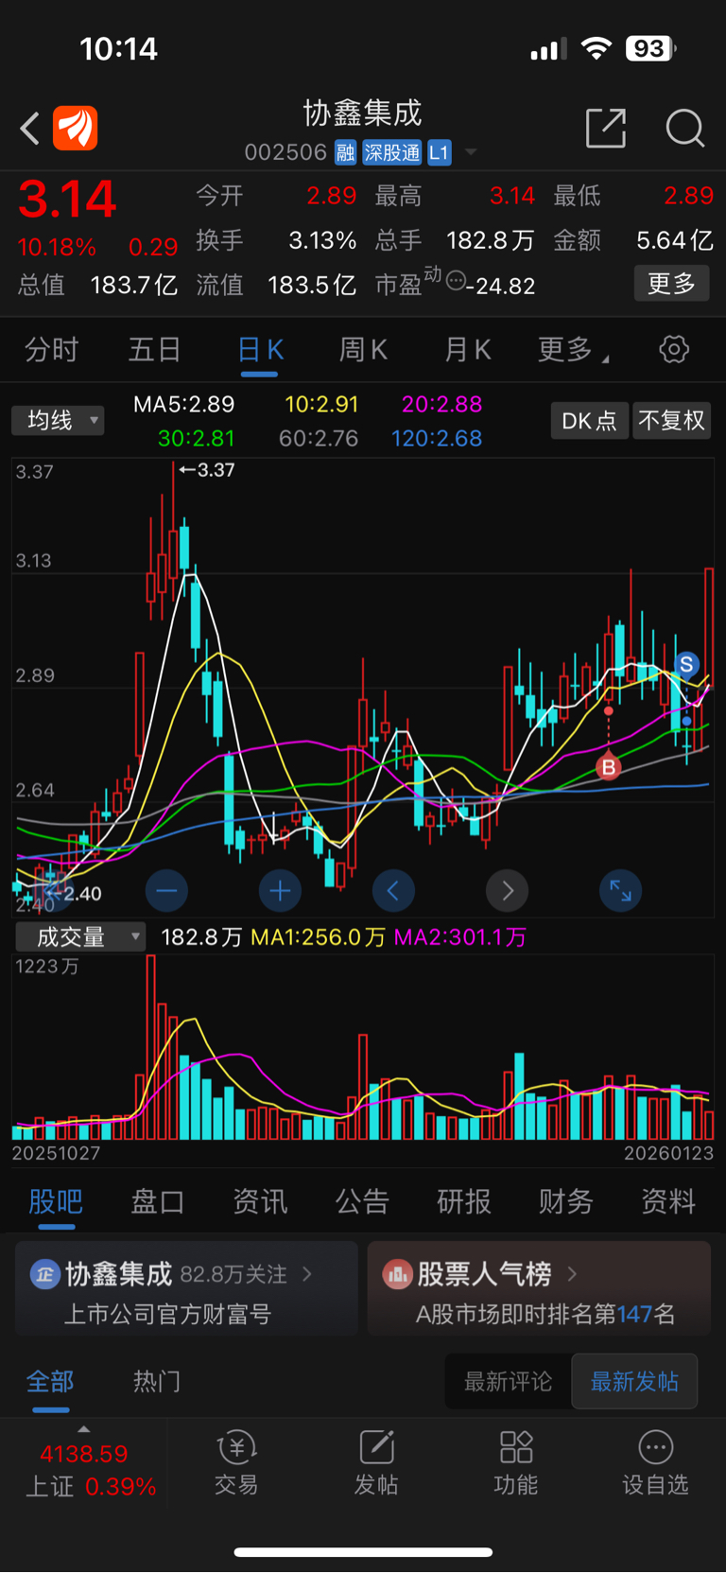The image size is (726, 1573).
Task: Tap the MA5:2.89 legend value
Action: tap(183, 404)
